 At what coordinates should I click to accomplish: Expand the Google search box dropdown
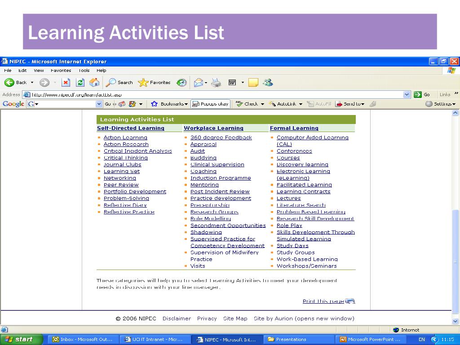99,104
